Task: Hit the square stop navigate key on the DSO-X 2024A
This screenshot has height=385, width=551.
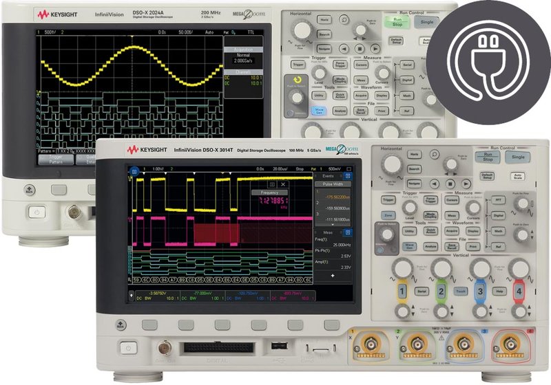Action: pyautogui.click(x=360, y=49)
